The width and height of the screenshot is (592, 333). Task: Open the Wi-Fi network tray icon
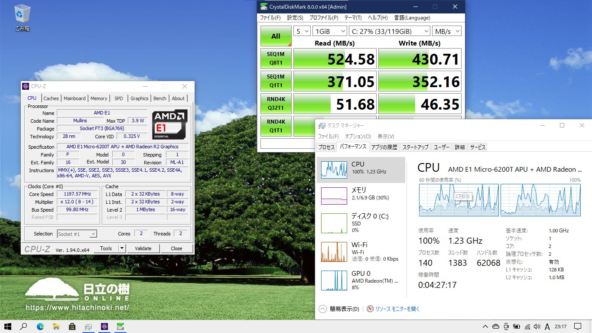(527, 326)
